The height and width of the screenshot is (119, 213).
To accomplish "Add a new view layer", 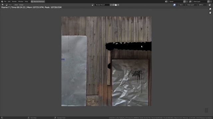I will [x=208, y=1].
